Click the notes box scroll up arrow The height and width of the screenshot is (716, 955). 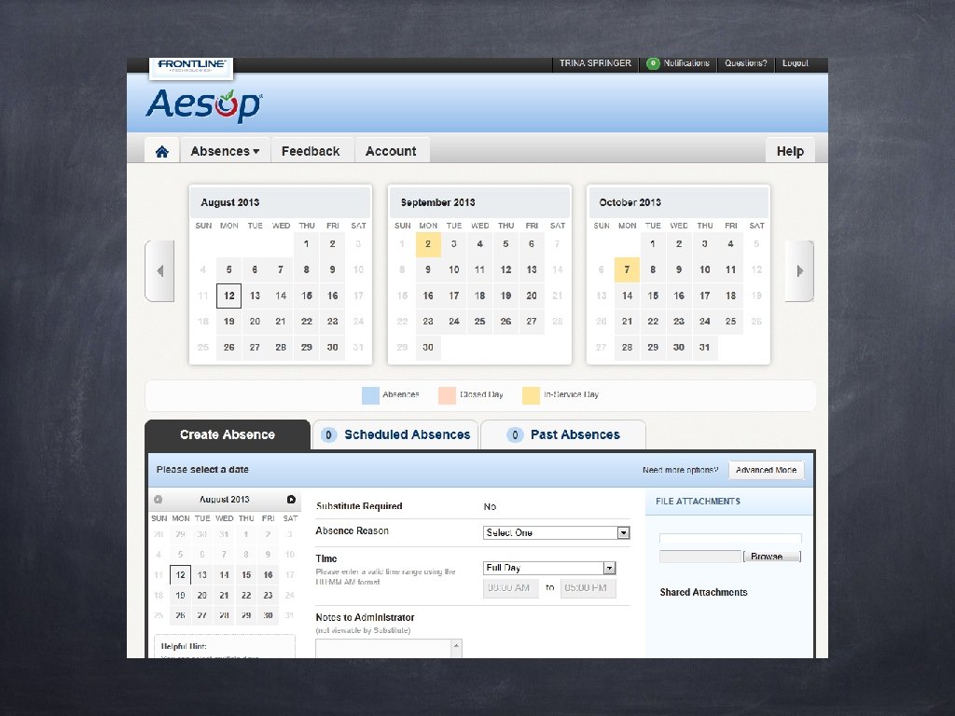[x=456, y=645]
